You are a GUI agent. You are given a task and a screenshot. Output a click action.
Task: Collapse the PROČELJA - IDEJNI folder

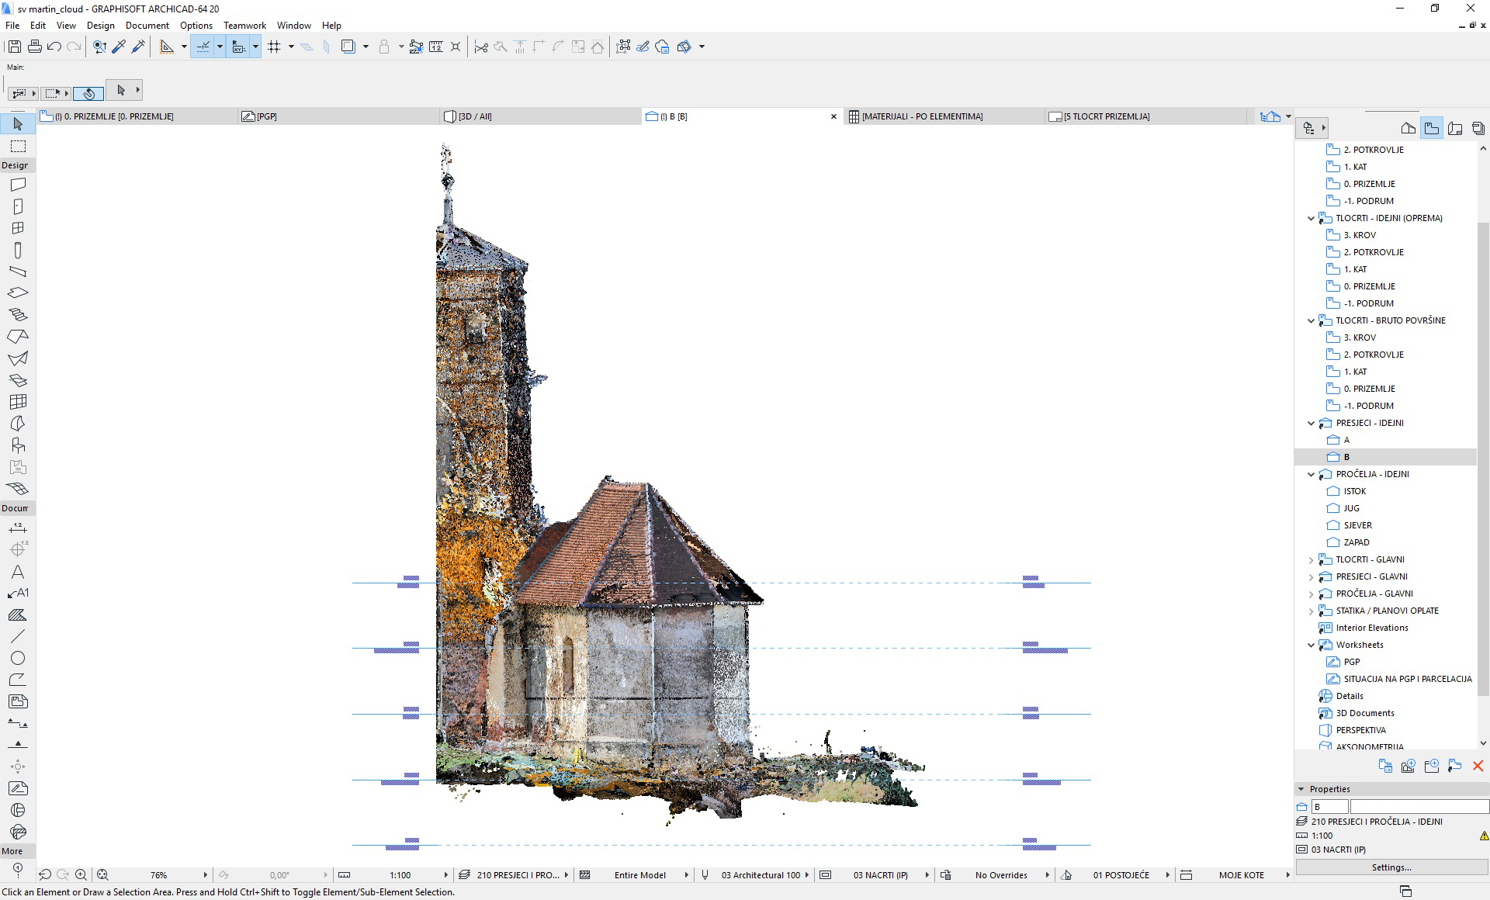1312,474
